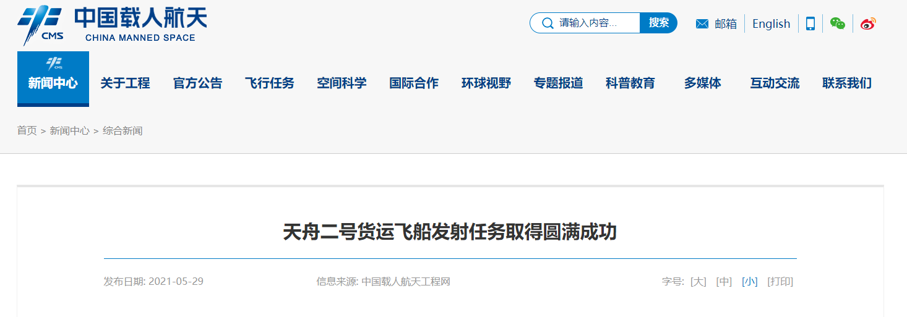Viewport: 907px width, 317px height.
Task: Click the small CMS icon above 新闻中心
Action: [53, 63]
